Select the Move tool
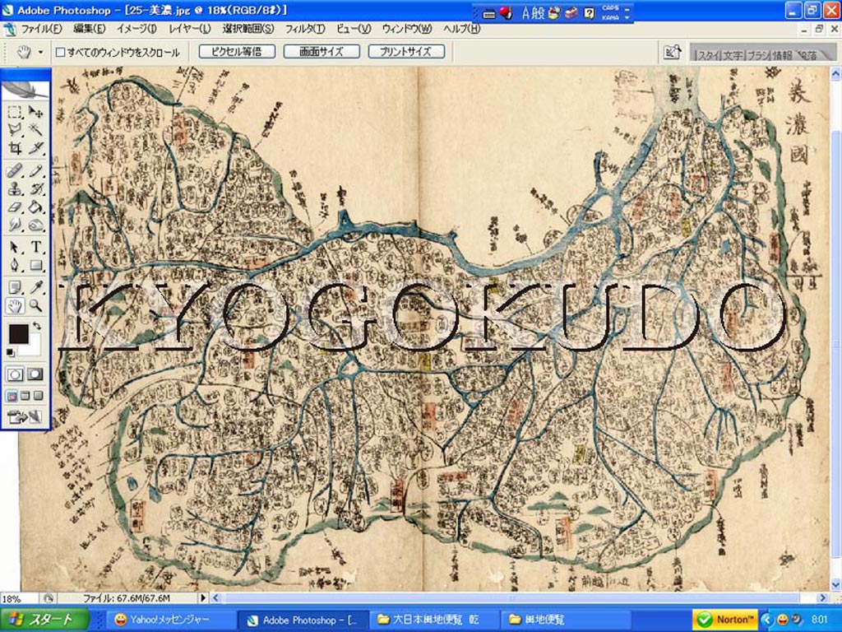Viewport: 842px width, 632px height. point(35,112)
